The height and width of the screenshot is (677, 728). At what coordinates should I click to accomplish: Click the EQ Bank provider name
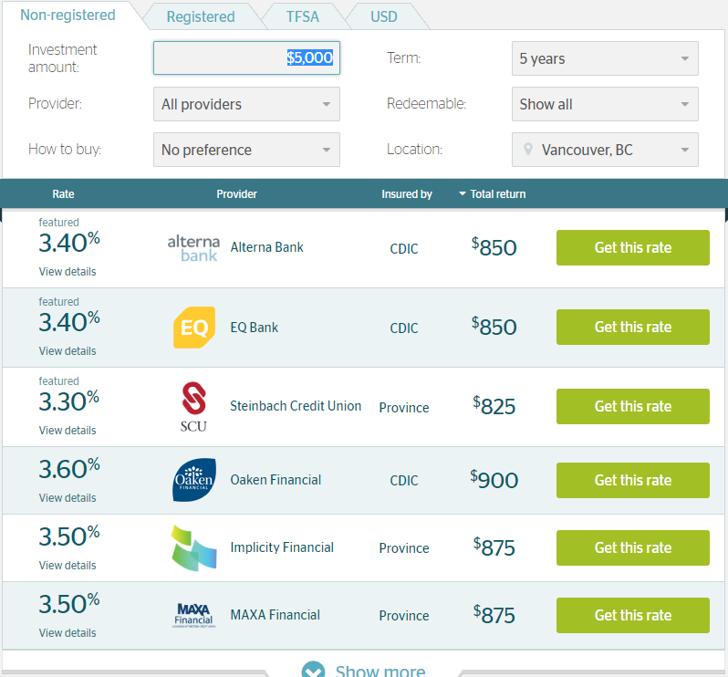tap(254, 328)
